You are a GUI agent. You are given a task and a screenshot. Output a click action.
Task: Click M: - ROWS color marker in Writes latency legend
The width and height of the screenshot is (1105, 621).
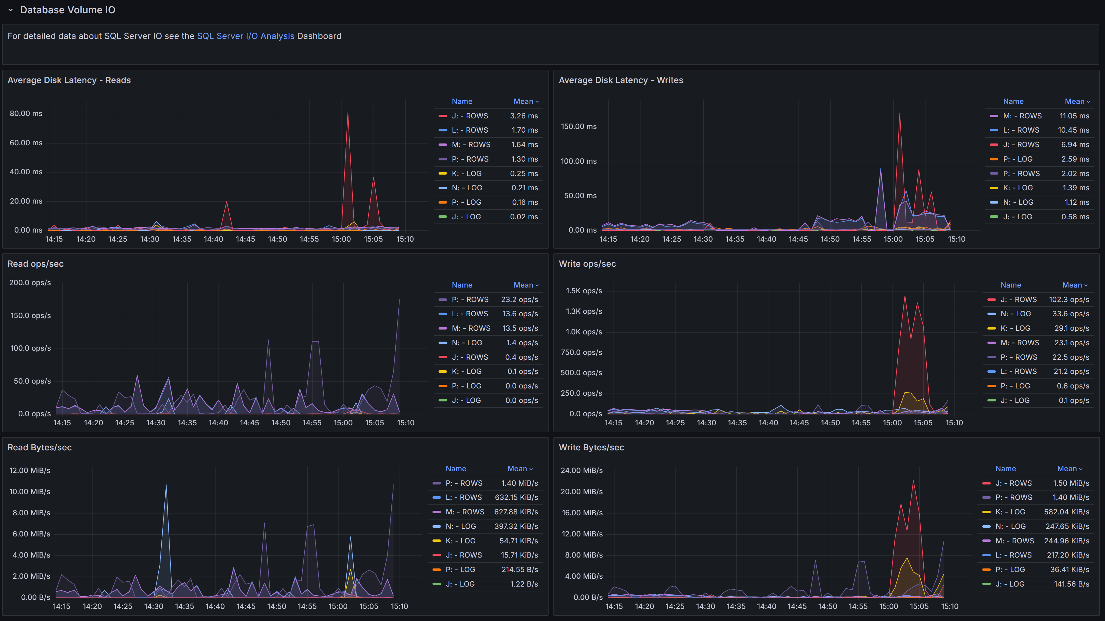coord(994,116)
